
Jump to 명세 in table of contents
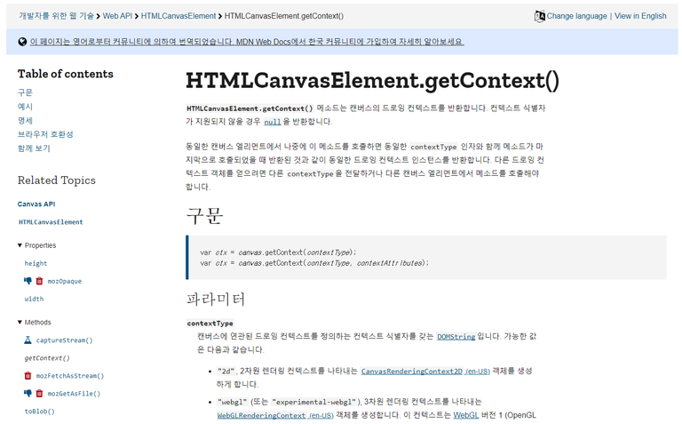(x=25, y=120)
